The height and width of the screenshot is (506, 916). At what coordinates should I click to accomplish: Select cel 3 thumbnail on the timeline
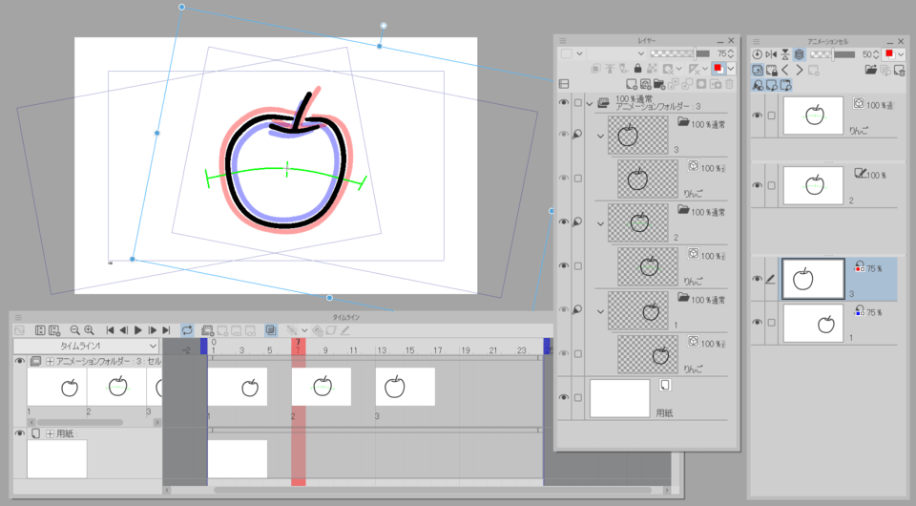click(x=406, y=387)
